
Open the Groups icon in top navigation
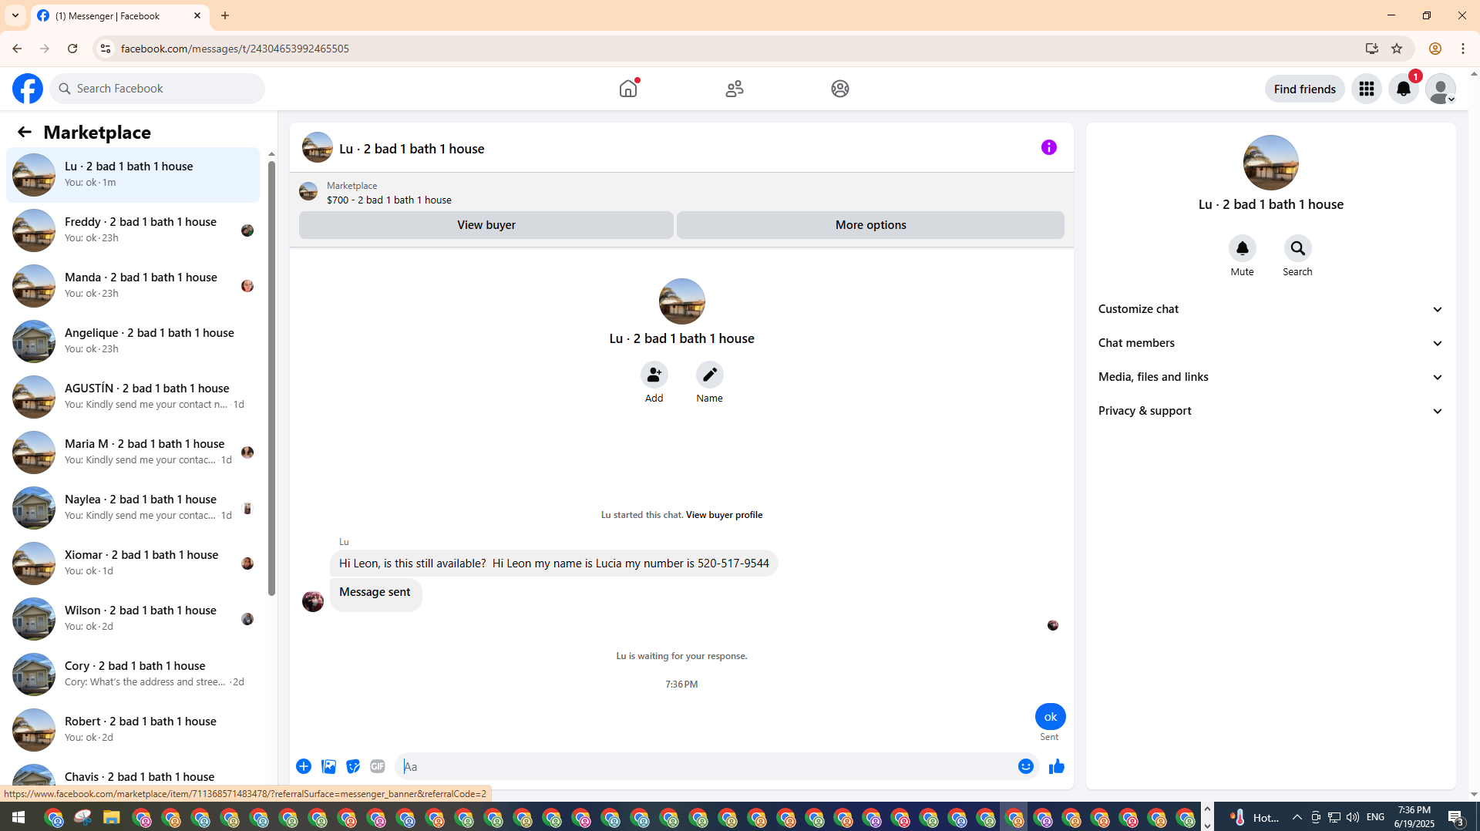point(840,89)
